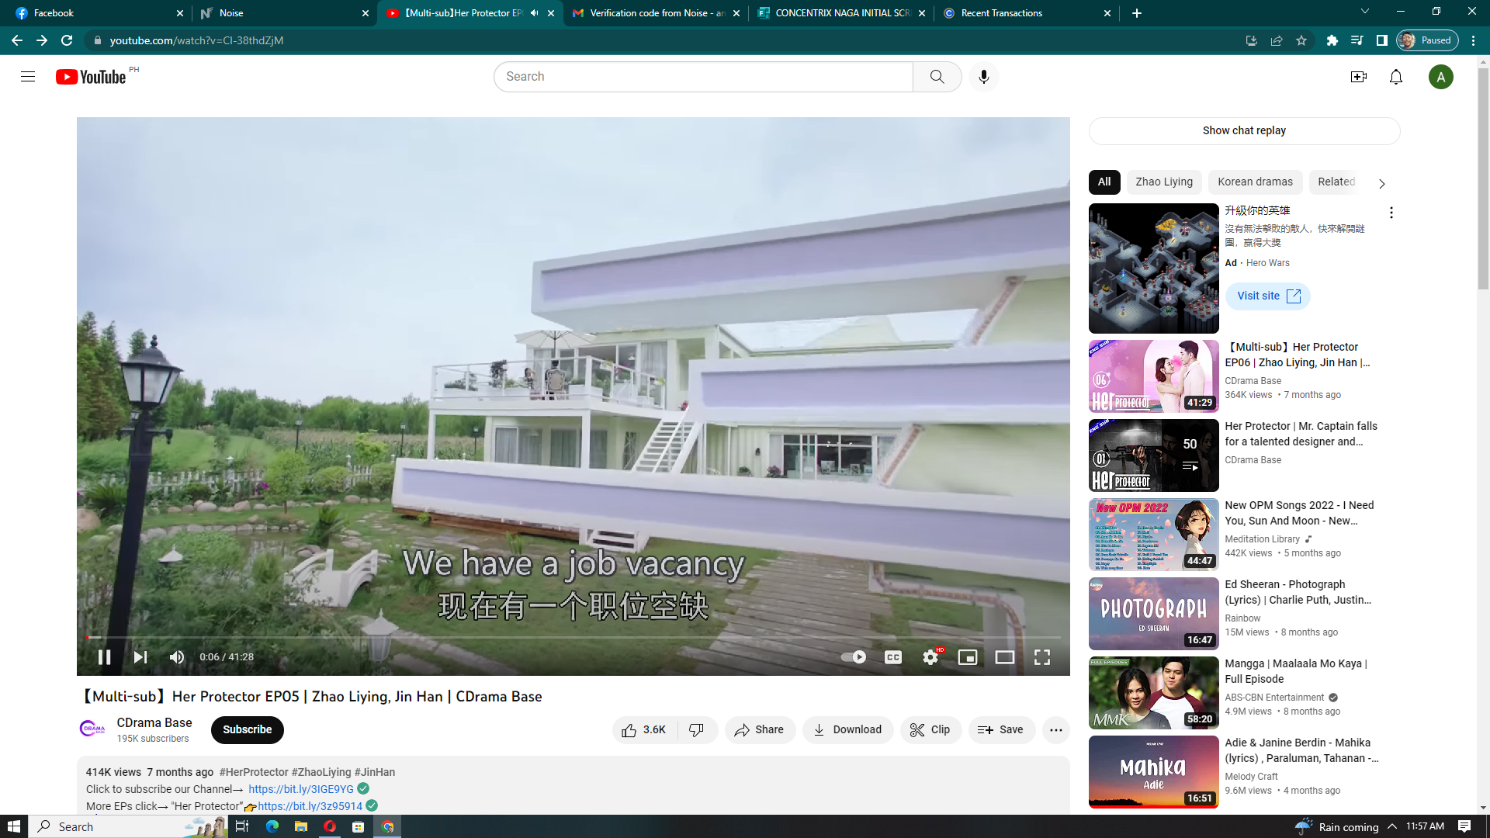Open the CDrama Base channel avatar
Screen dimensions: 1490x838
(93, 730)
